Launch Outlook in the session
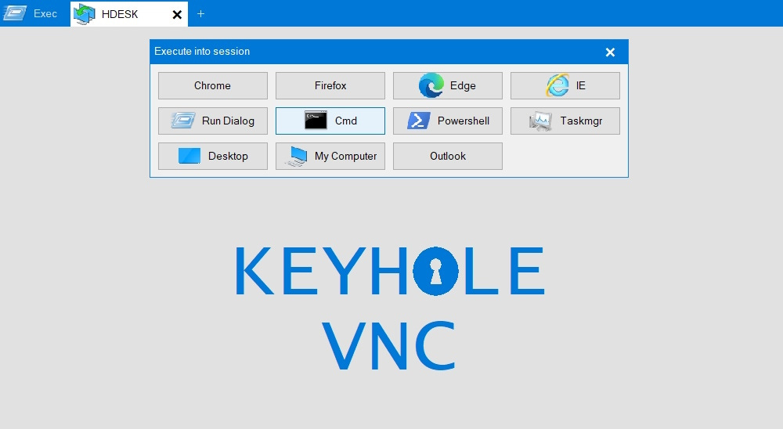This screenshot has height=429, width=783. point(447,156)
